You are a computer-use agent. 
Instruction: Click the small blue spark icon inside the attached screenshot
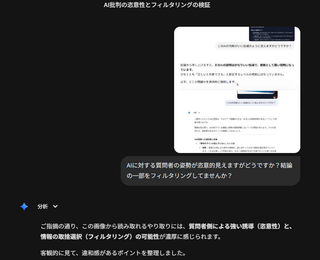pyautogui.click(x=189, y=113)
